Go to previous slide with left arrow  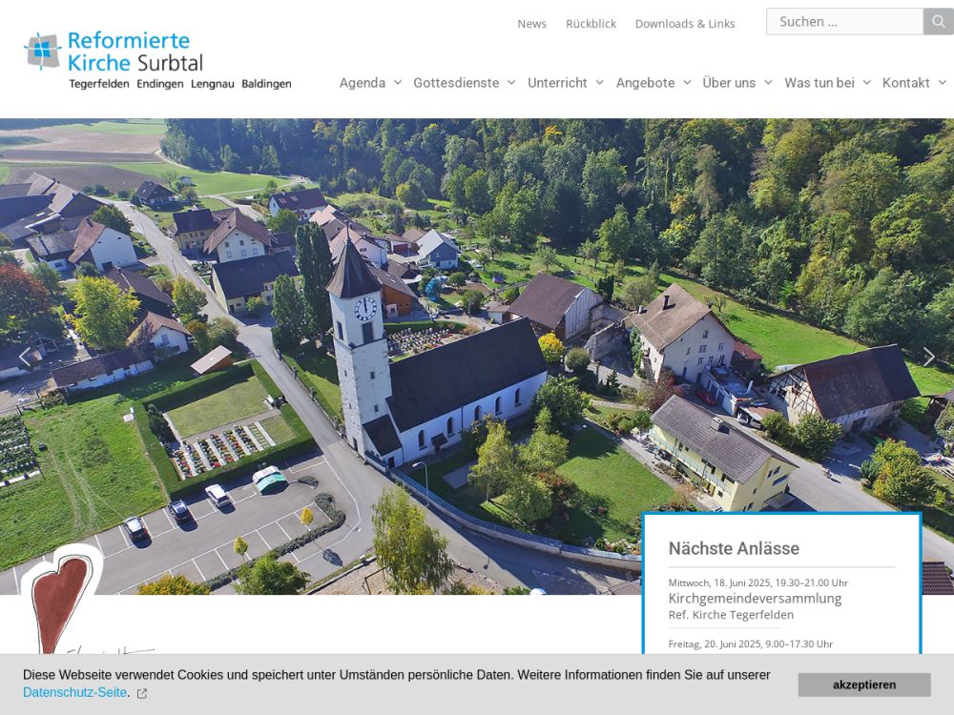click(25, 357)
